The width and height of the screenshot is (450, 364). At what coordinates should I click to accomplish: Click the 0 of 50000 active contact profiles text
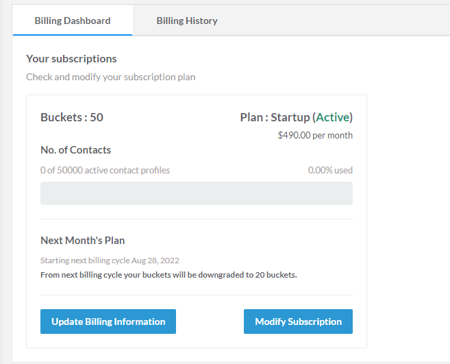(x=105, y=171)
